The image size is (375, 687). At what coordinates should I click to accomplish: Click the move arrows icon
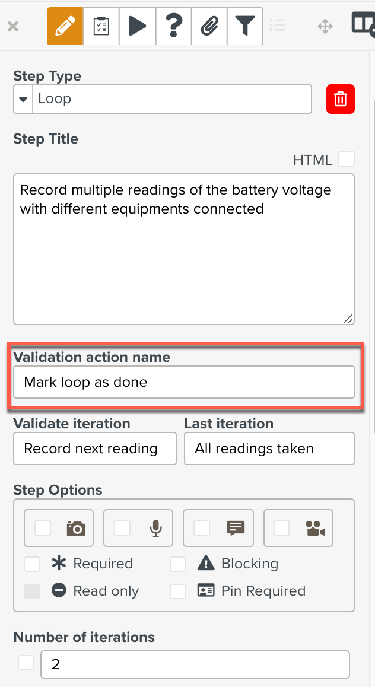click(325, 26)
